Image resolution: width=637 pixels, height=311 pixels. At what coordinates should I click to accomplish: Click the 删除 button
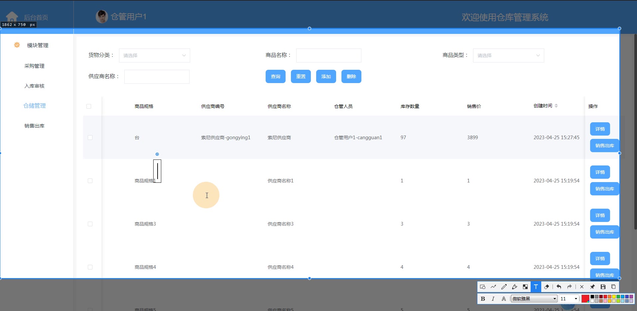351,76
